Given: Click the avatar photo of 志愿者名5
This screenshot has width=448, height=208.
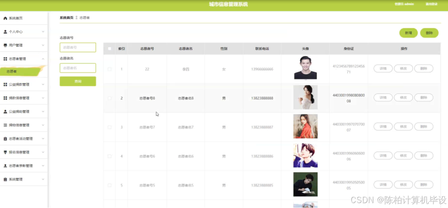Looking at the screenshot, I should click(x=306, y=184).
